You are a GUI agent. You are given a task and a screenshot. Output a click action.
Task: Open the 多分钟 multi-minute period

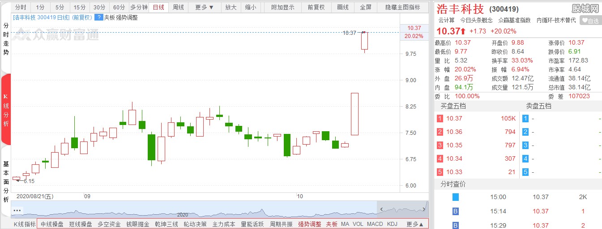coord(139,7)
